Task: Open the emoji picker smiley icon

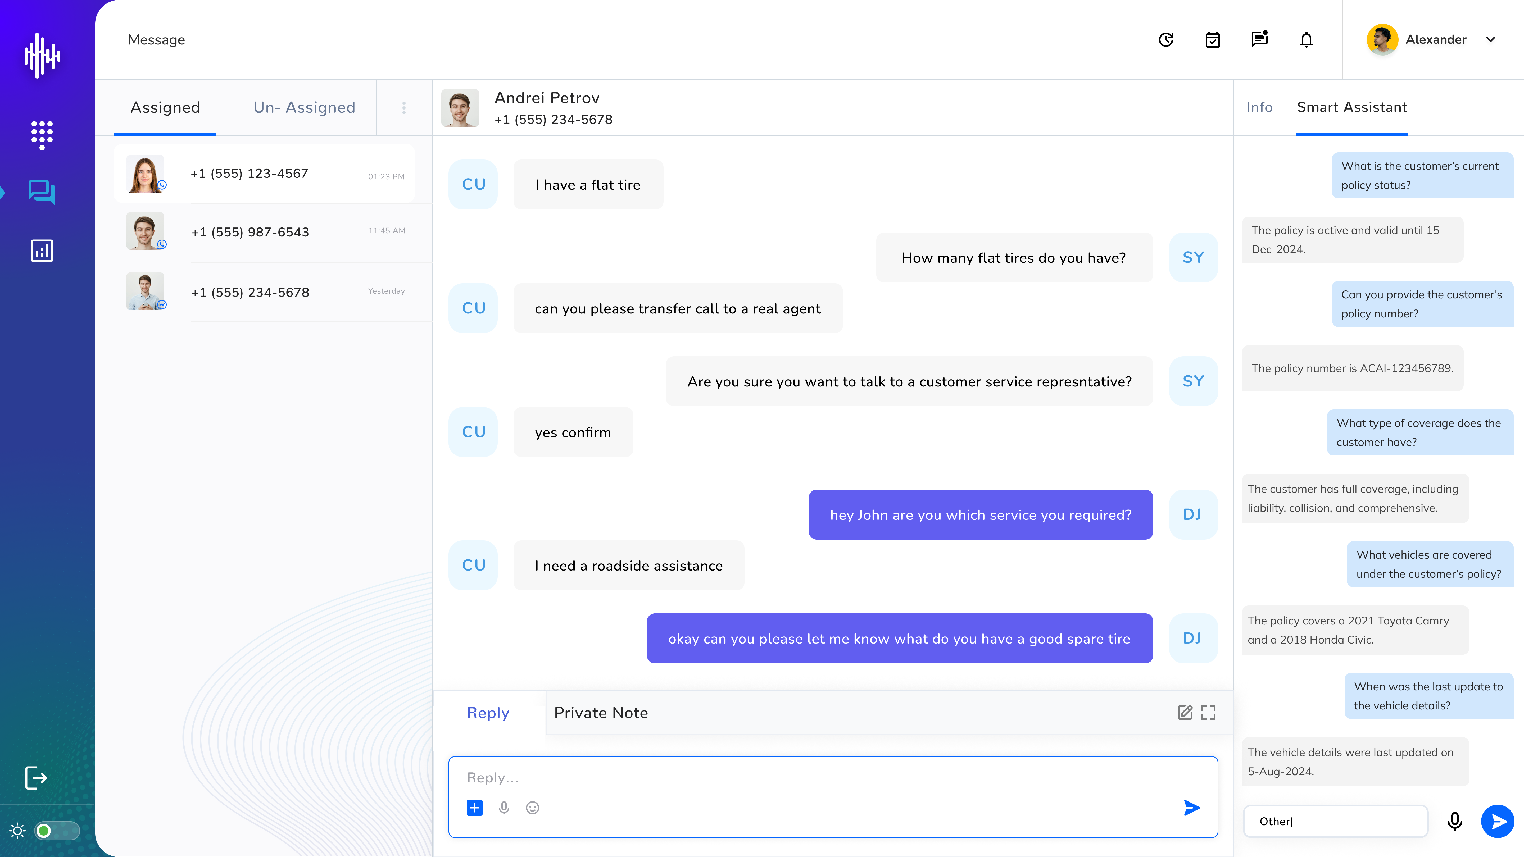Action: click(x=532, y=808)
